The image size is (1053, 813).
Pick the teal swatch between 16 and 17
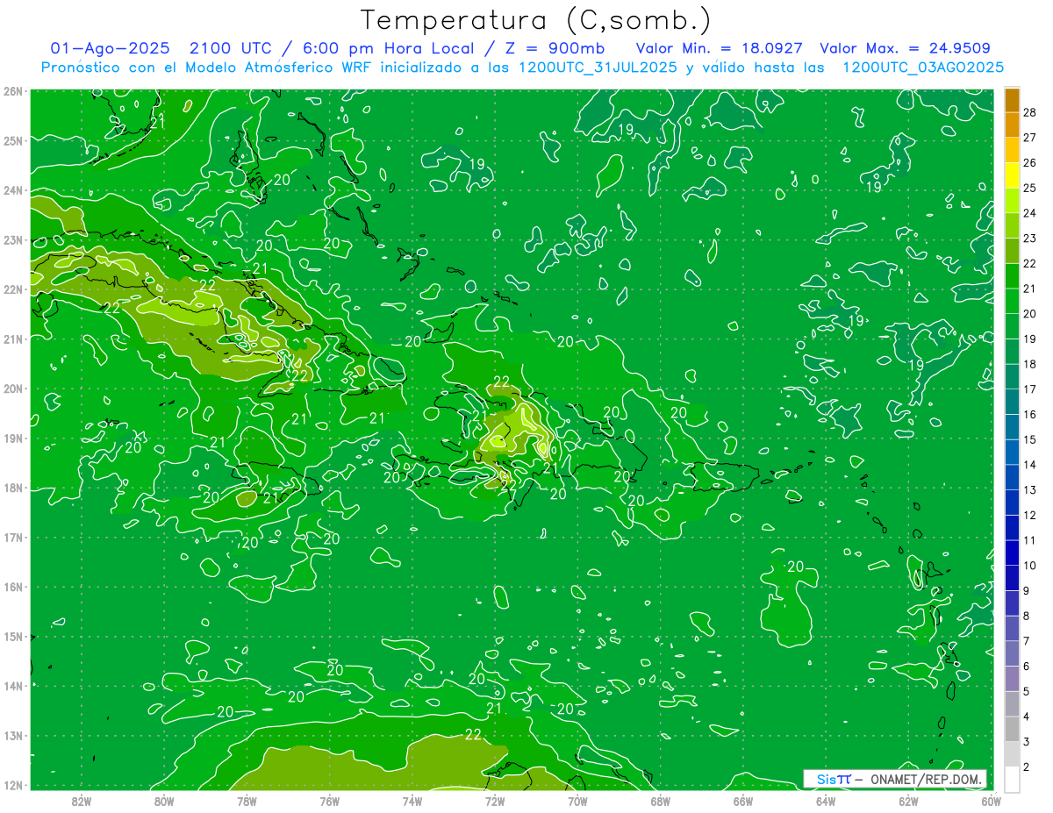pos(1012,403)
